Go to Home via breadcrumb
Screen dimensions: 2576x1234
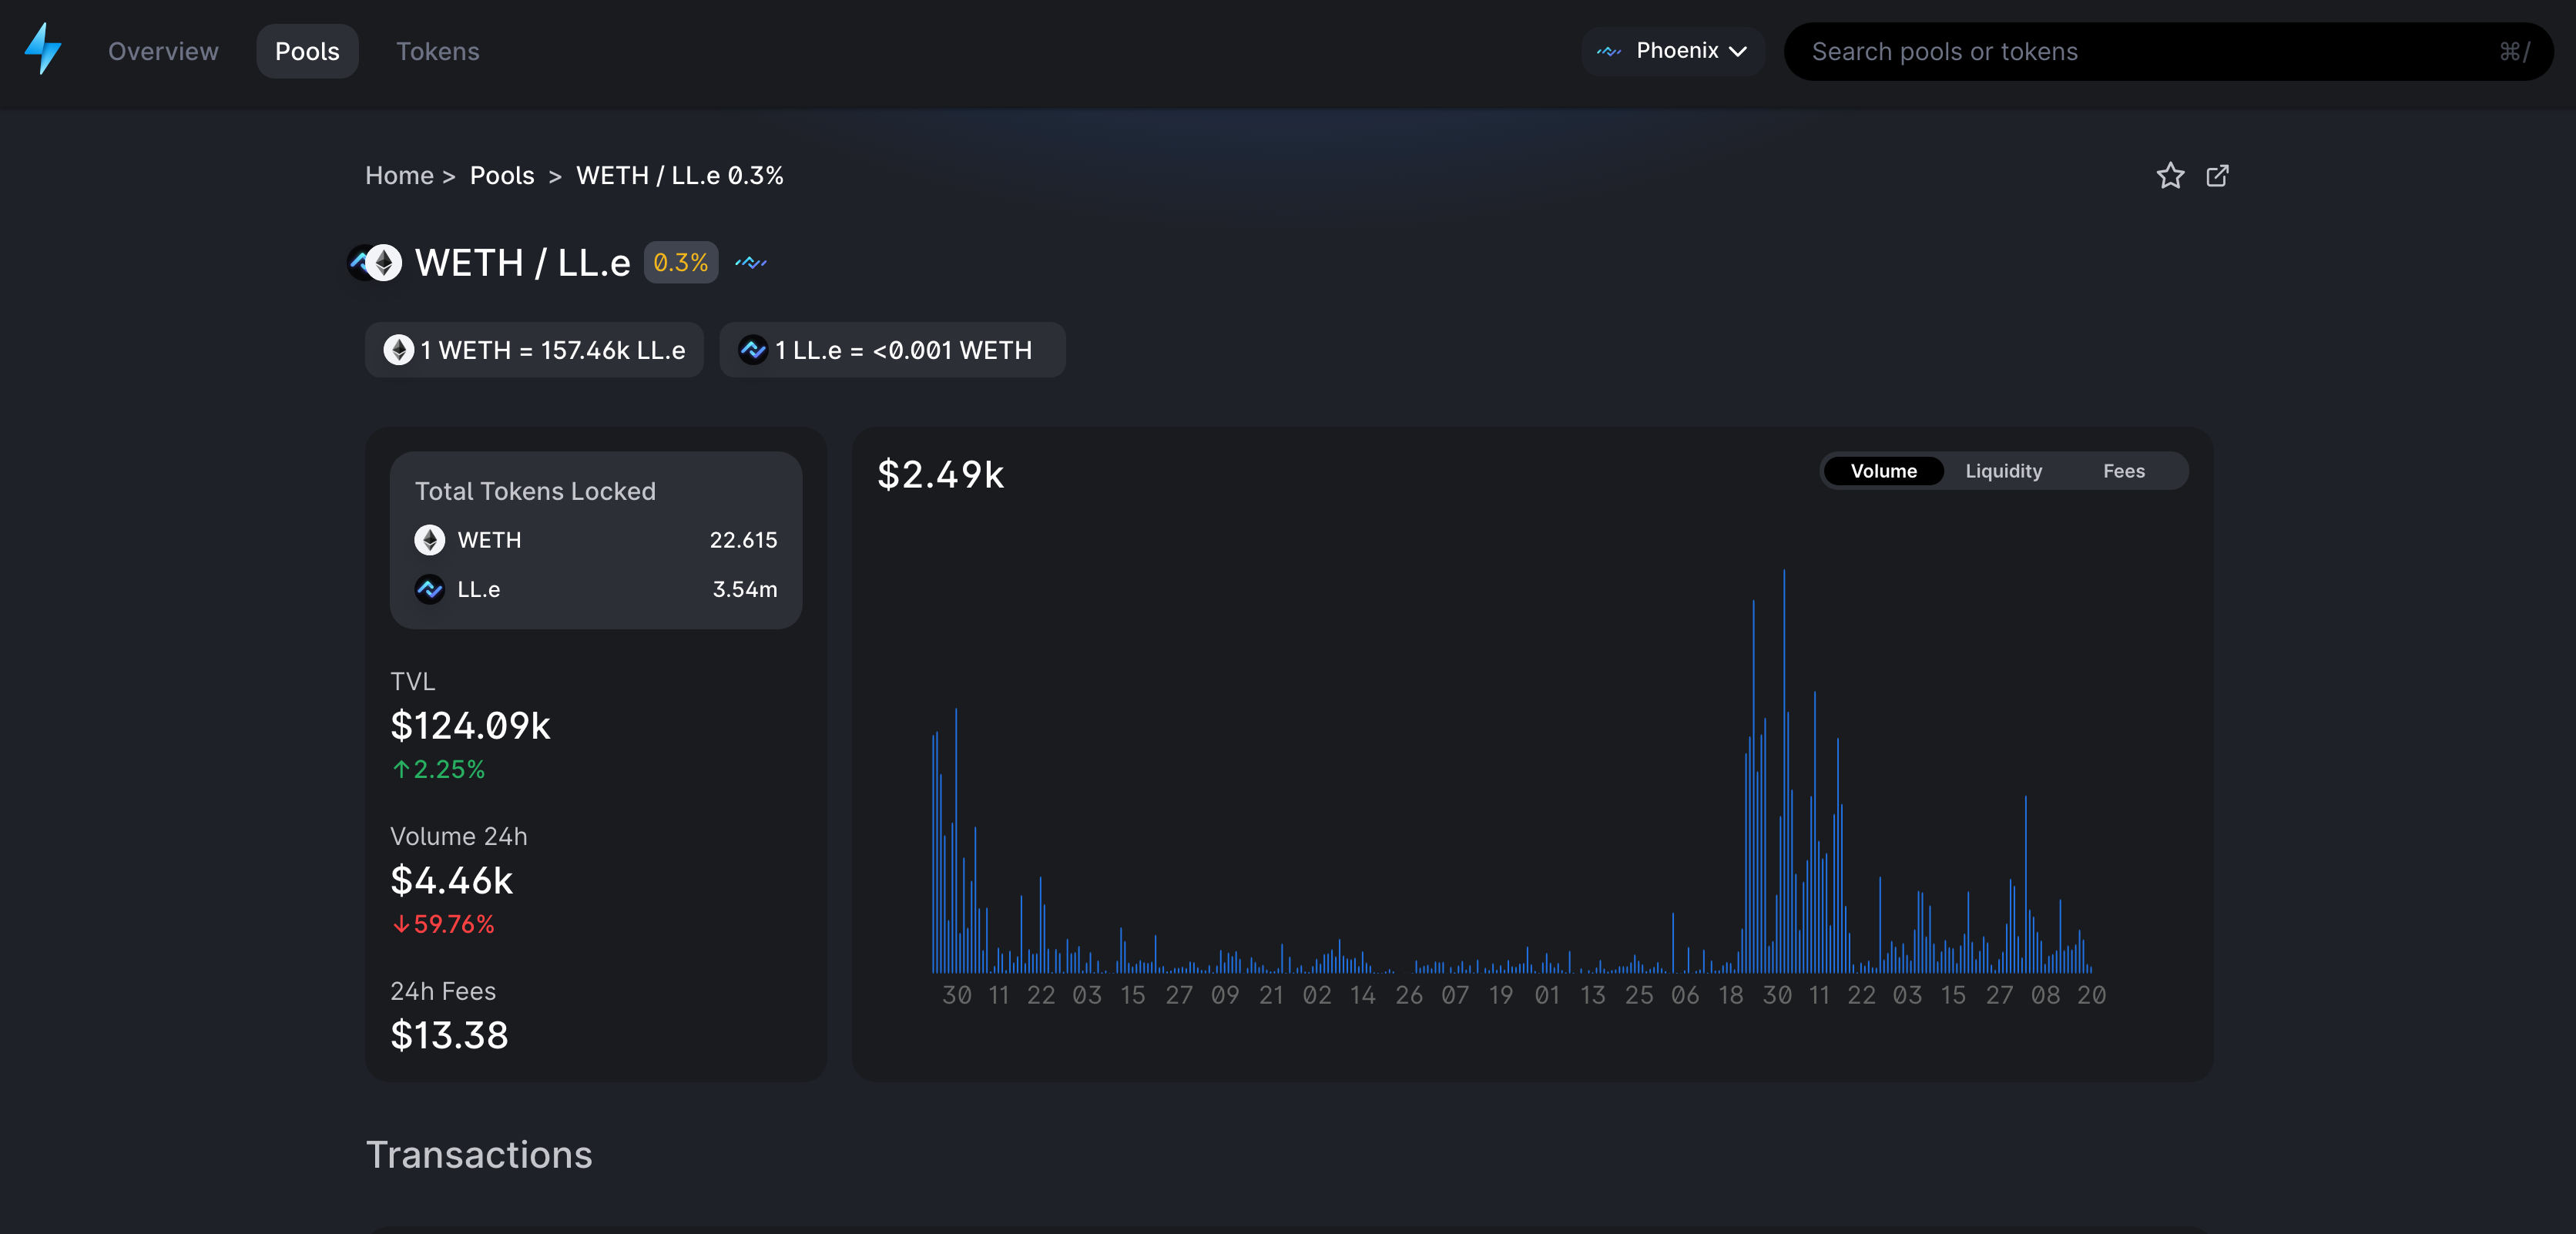pos(399,176)
